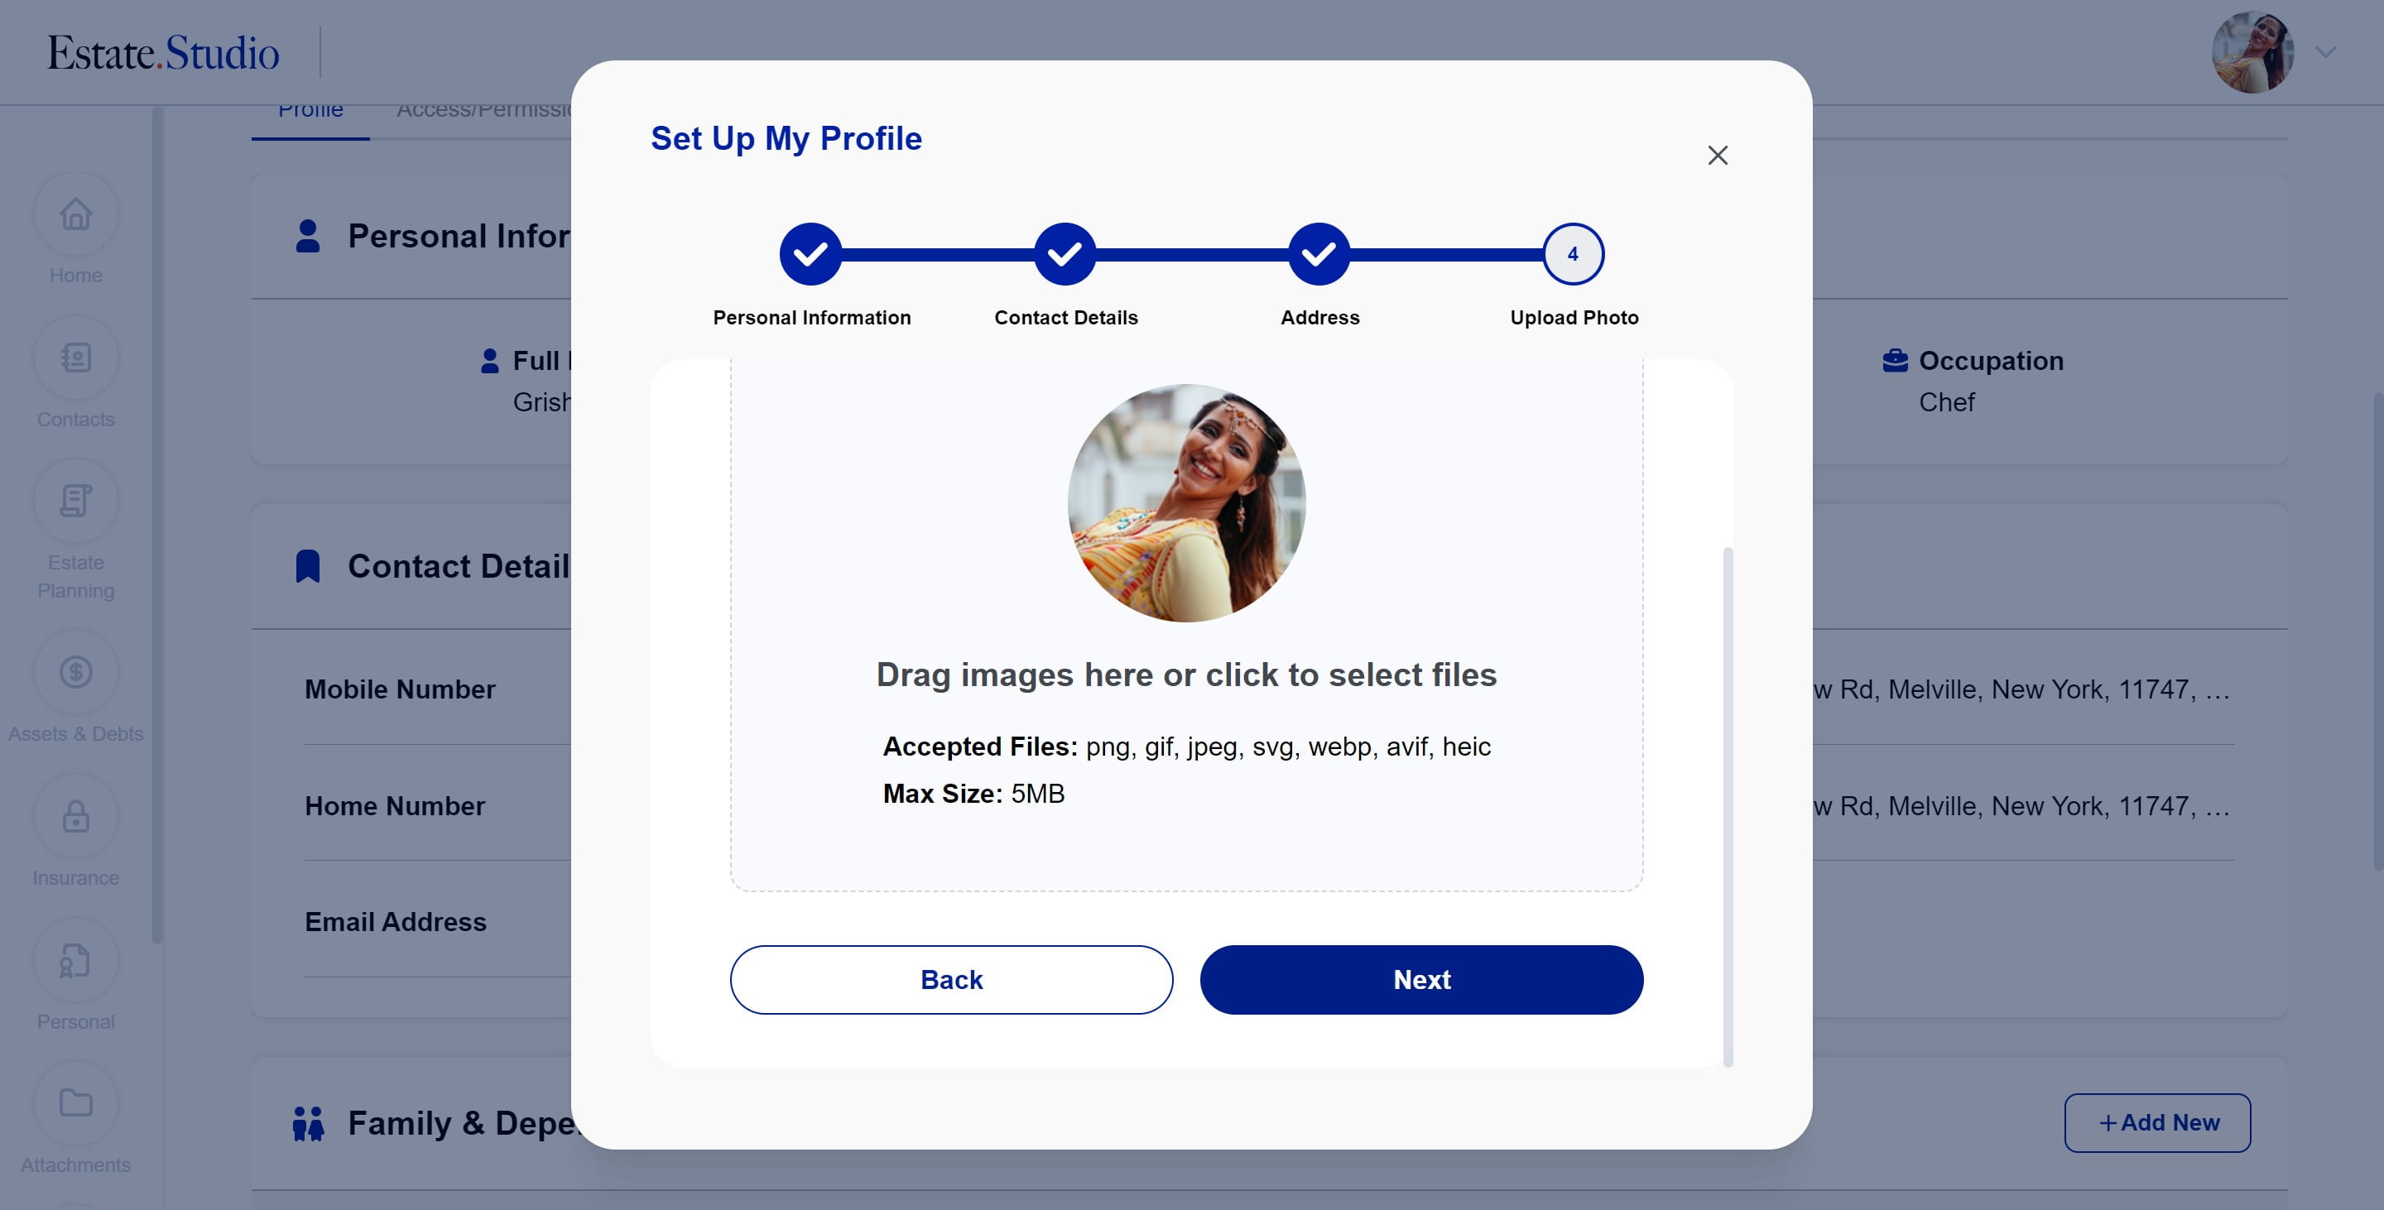
Task: Click the Occupation briefcase icon
Action: tap(1896, 361)
